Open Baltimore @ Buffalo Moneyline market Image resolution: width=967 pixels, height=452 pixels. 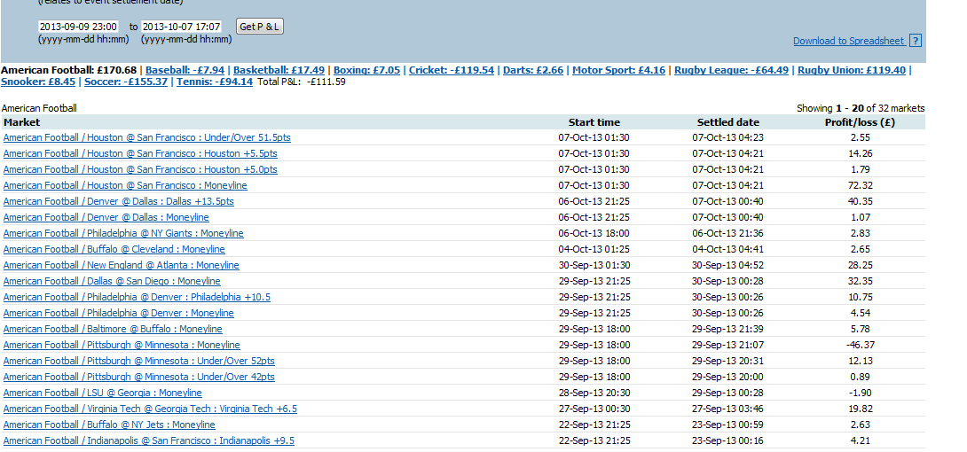pyautogui.click(x=113, y=330)
